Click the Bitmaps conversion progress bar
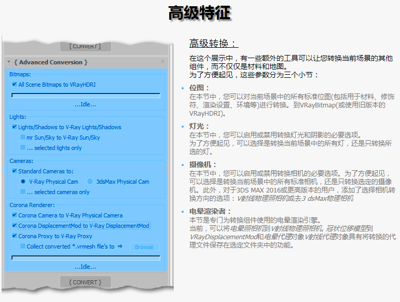The height and width of the screenshot is (302, 400). click(86, 95)
